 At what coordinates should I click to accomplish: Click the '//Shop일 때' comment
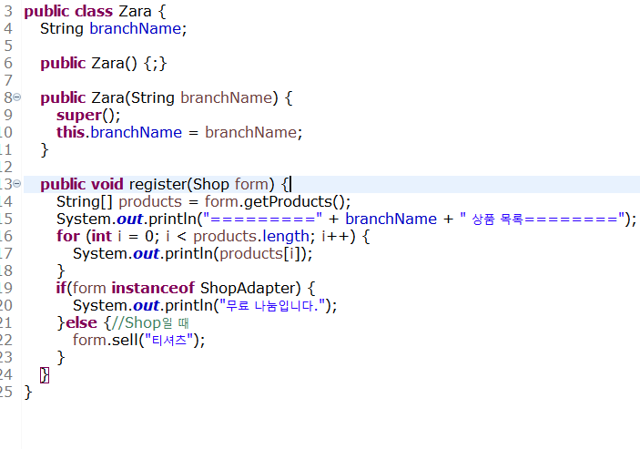[150, 323]
